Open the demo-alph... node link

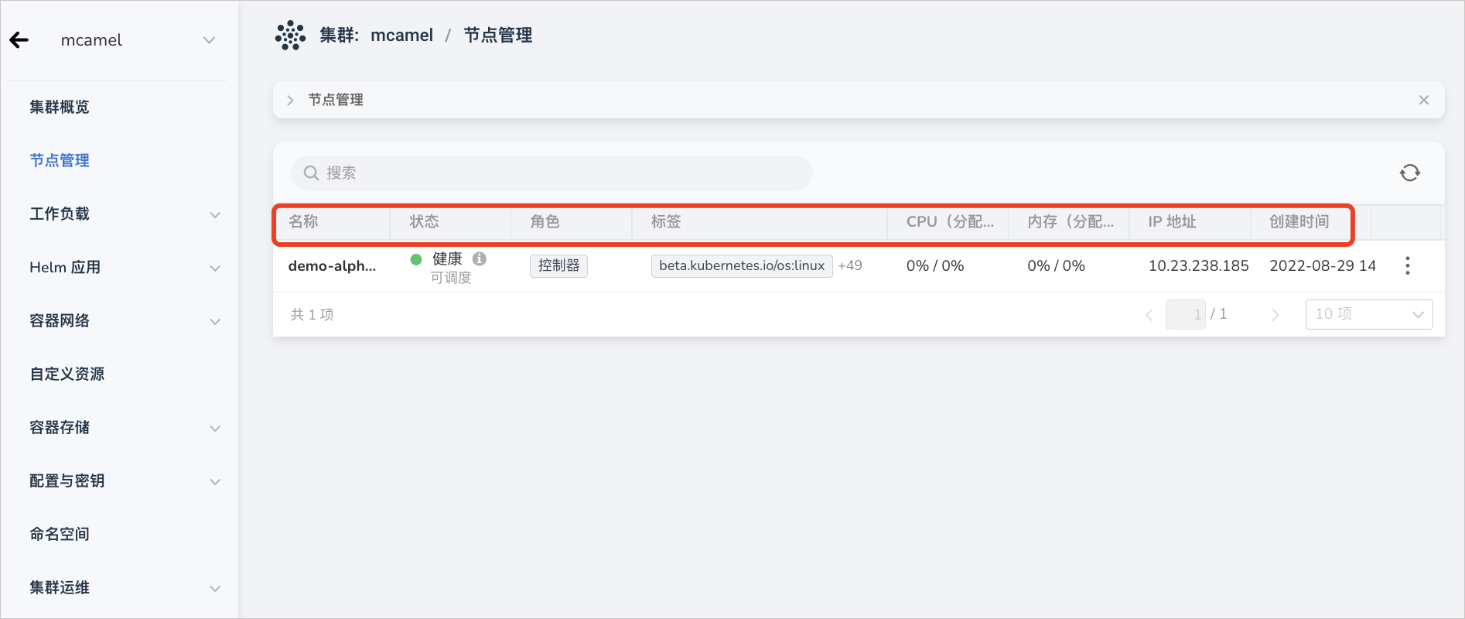pyautogui.click(x=332, y=266)
